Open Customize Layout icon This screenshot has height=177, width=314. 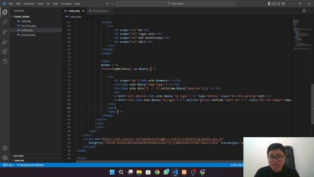(x=283, y=3)
